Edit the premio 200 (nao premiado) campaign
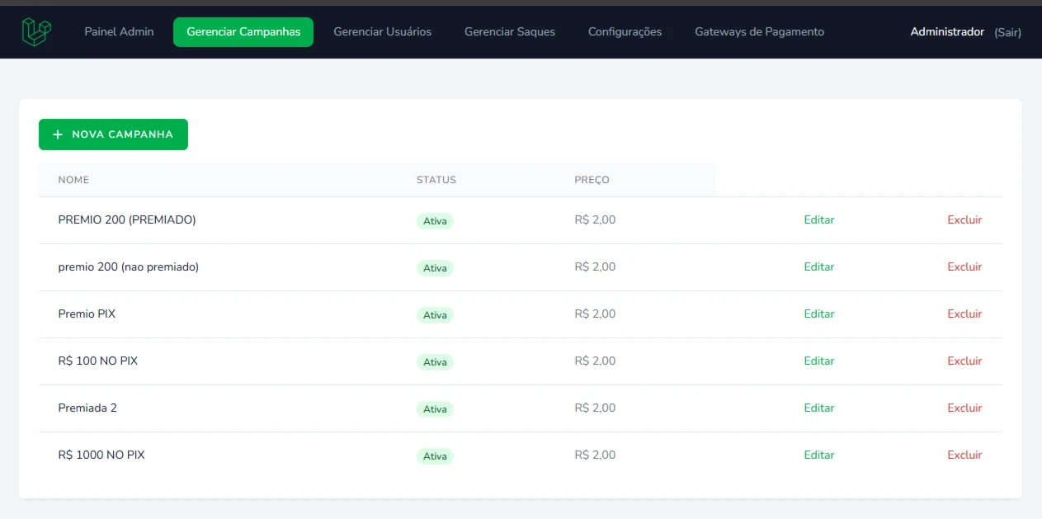 tap(818, 267)
